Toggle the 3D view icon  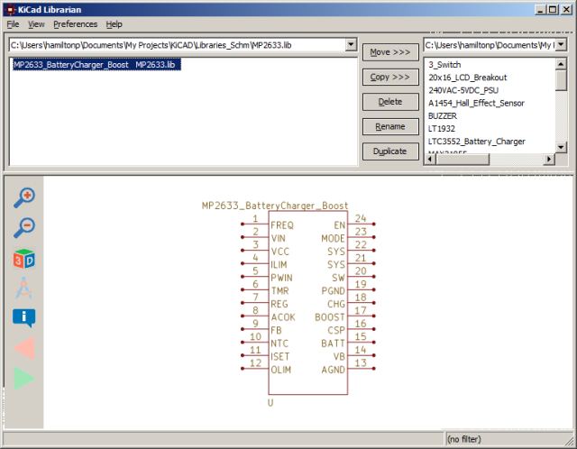[x=24, y=259]
